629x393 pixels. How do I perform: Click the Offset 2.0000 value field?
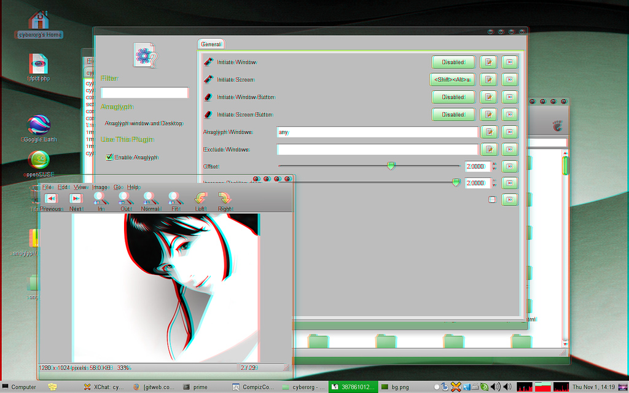pos(477,166)
